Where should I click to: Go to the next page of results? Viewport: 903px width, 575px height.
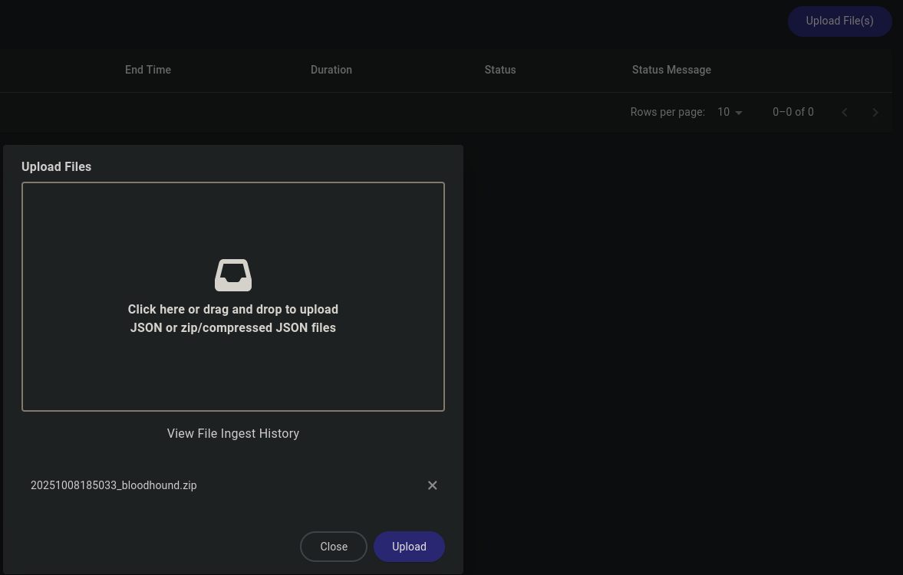click(x=875, y=113)
